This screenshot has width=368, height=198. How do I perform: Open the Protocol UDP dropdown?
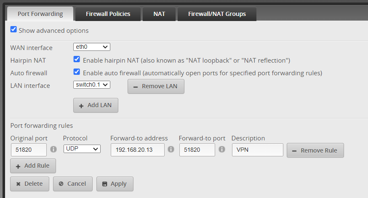82,149
